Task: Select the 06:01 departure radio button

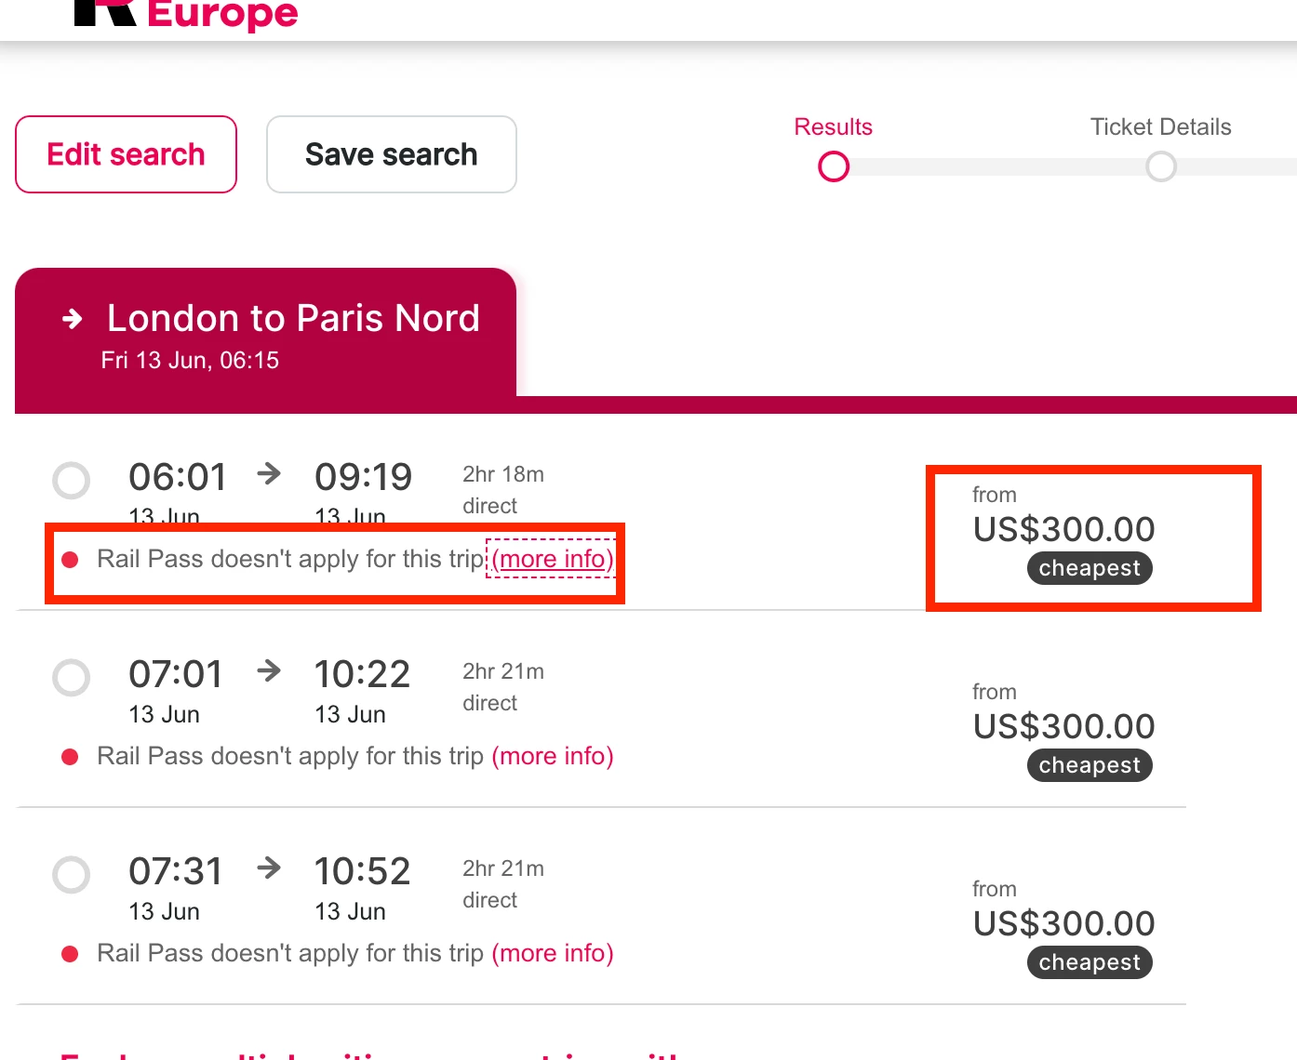Action: (x=72, y=481)
